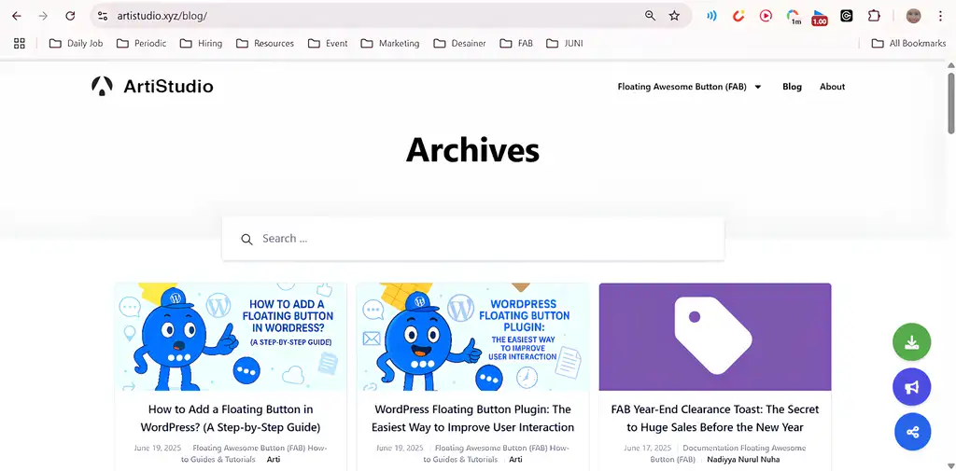This screenshot has width=956, height=471.
Task: Click June 17, 2025 date under third post
Action: [648, 448]
